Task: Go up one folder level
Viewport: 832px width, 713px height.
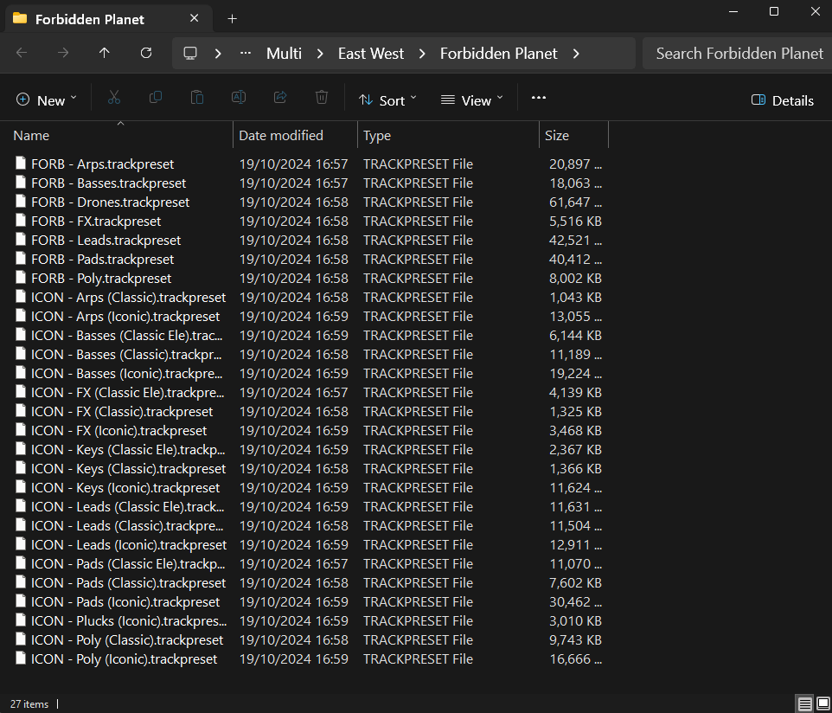Action: [x=105, y=53]
